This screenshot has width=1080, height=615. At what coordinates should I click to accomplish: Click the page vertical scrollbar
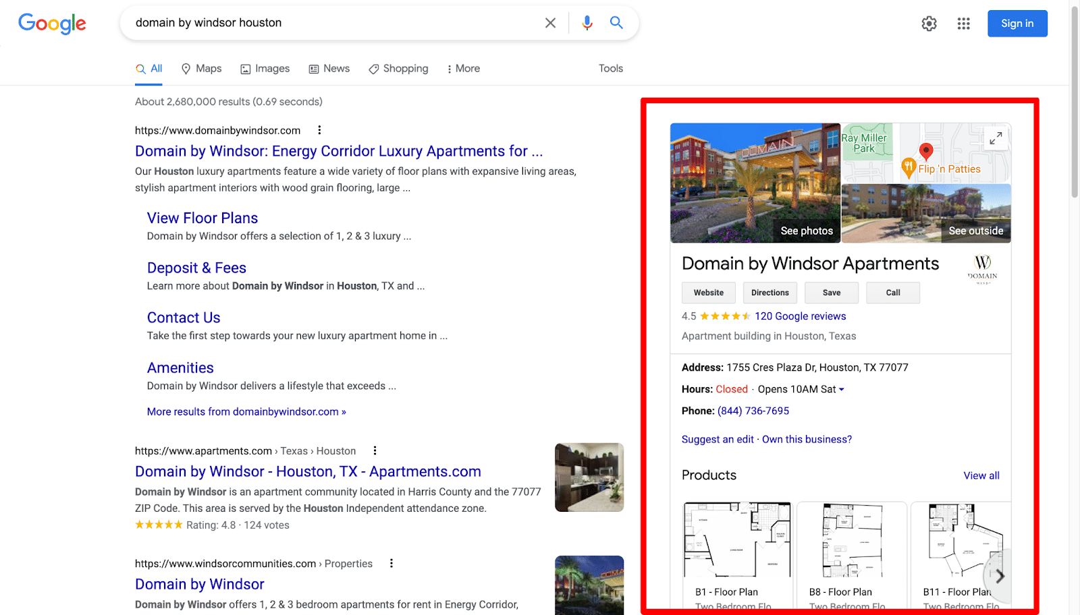coord(1075,101)
